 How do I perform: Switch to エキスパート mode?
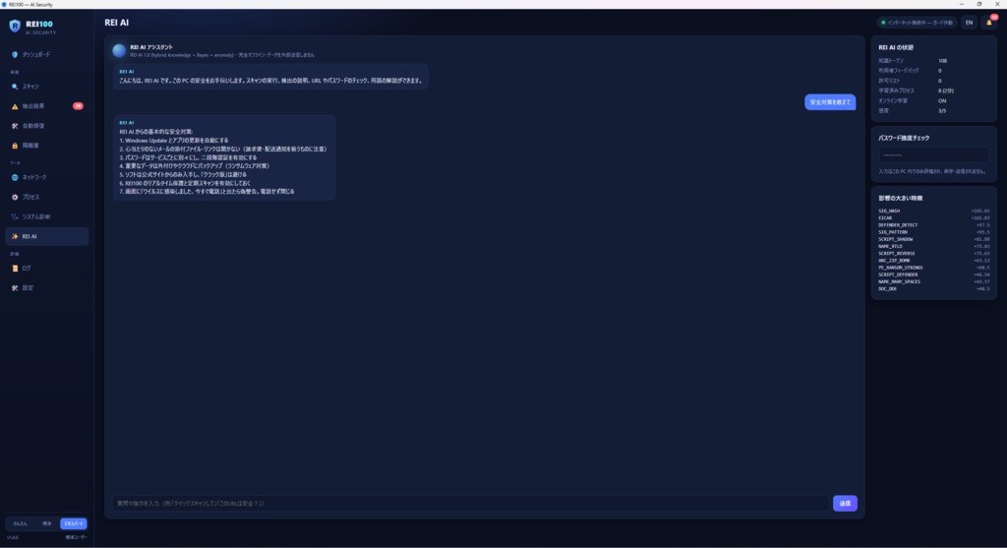(x=73, y=523)
